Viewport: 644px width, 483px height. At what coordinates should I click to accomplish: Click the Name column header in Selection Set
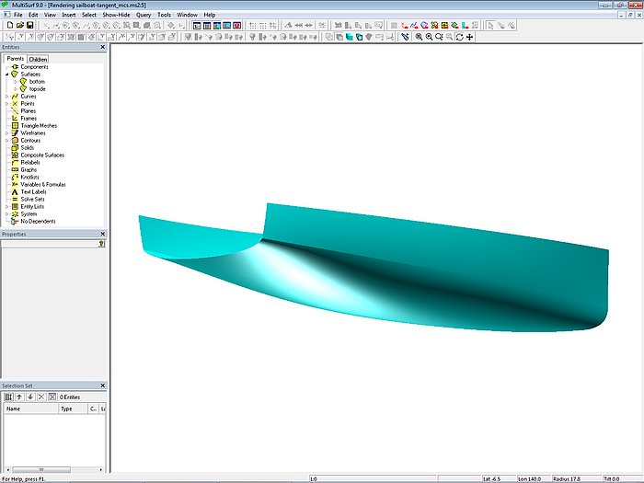14,408
